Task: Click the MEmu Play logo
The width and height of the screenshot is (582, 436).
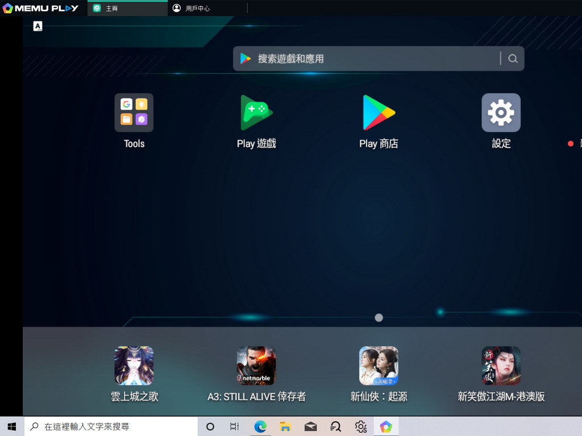Action: [41, 8]
